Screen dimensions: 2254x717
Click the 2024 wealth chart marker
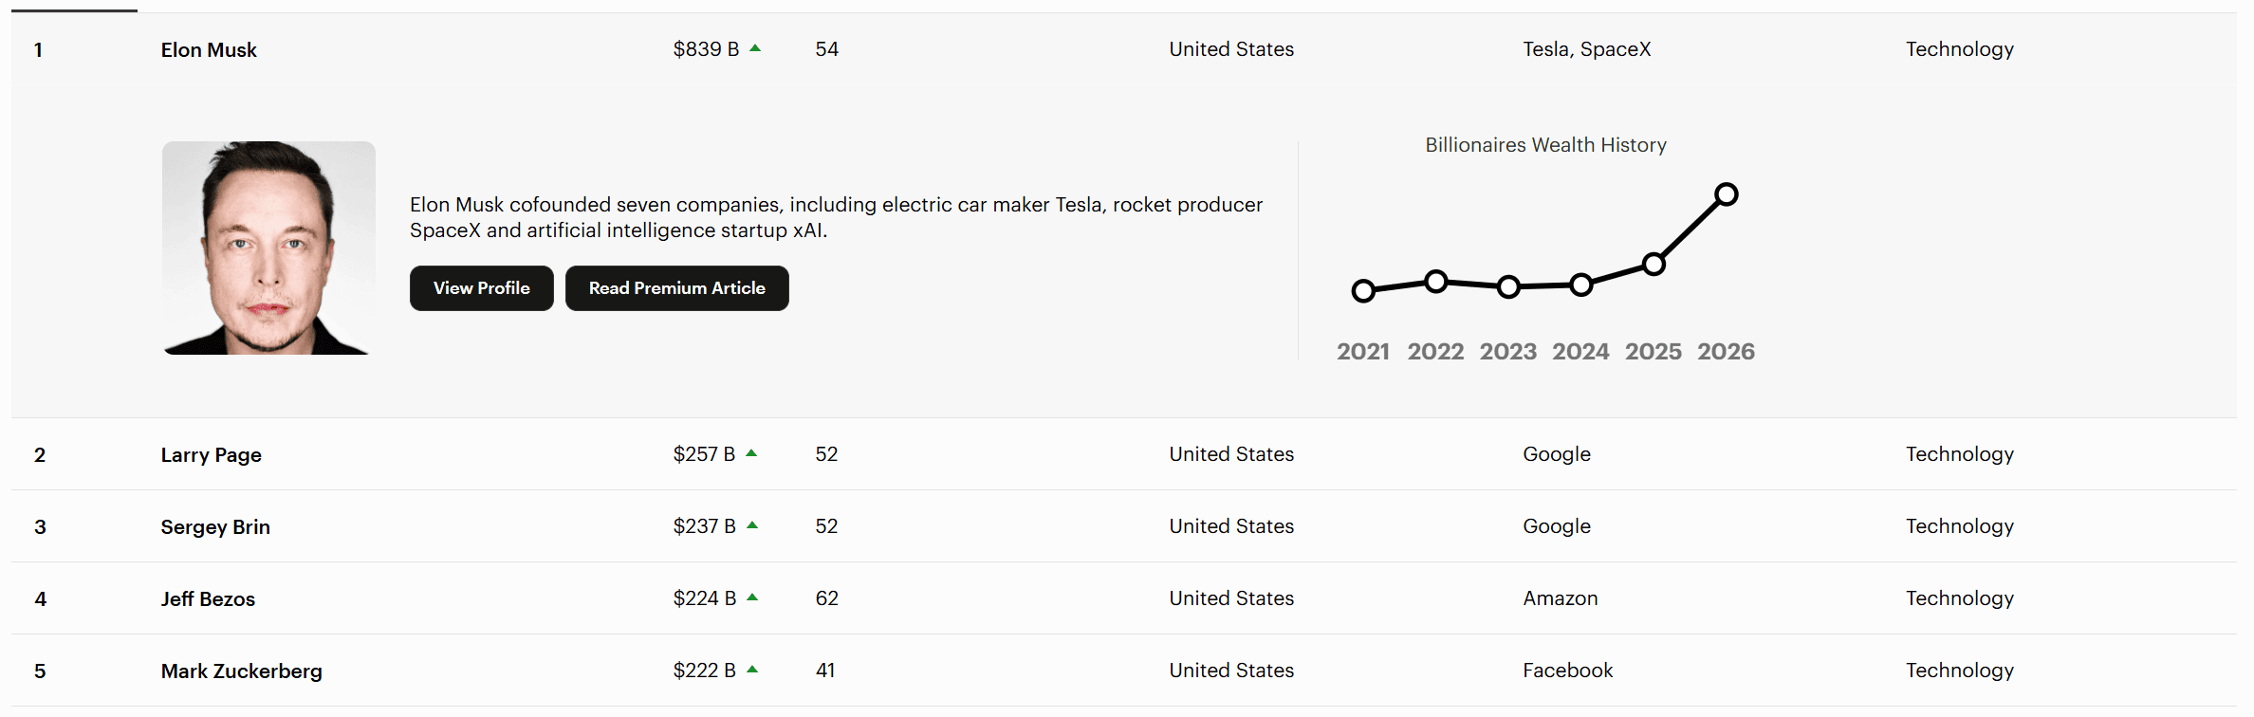(x=1581, y=285)
